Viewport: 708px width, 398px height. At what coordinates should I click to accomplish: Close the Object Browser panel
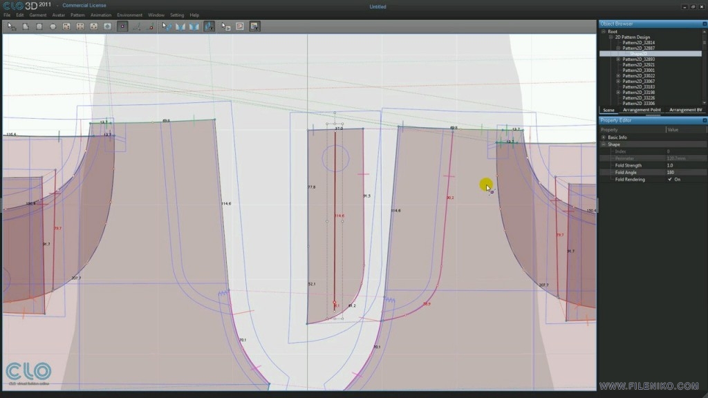pyautogui.click(x=705, y=24)
